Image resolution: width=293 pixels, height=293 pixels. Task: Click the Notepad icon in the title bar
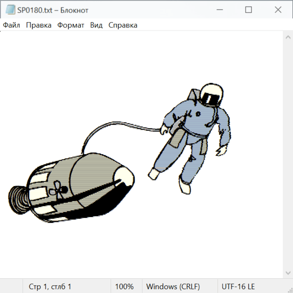[x=10, y=10]
